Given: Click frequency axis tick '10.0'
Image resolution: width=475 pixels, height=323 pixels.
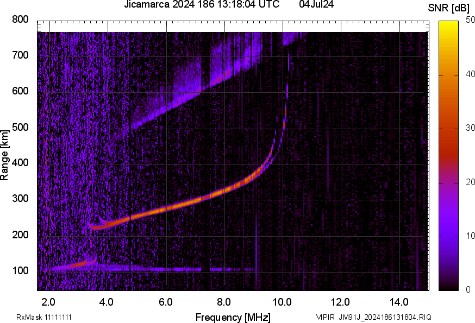Looking at the screenshot, I should (282, 302).
